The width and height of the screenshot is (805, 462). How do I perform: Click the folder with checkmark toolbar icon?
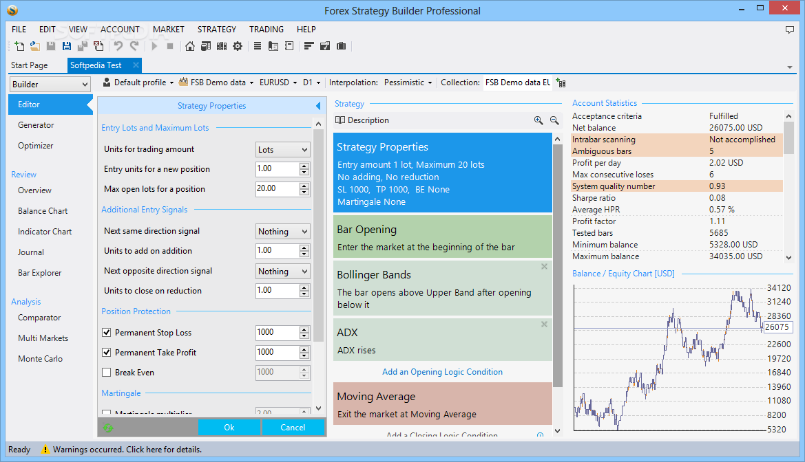(325, 46)
